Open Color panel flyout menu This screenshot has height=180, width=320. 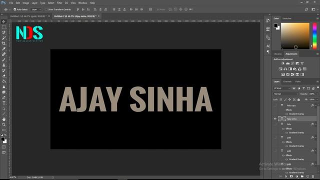pyautogui.click(x=317, y=18)
